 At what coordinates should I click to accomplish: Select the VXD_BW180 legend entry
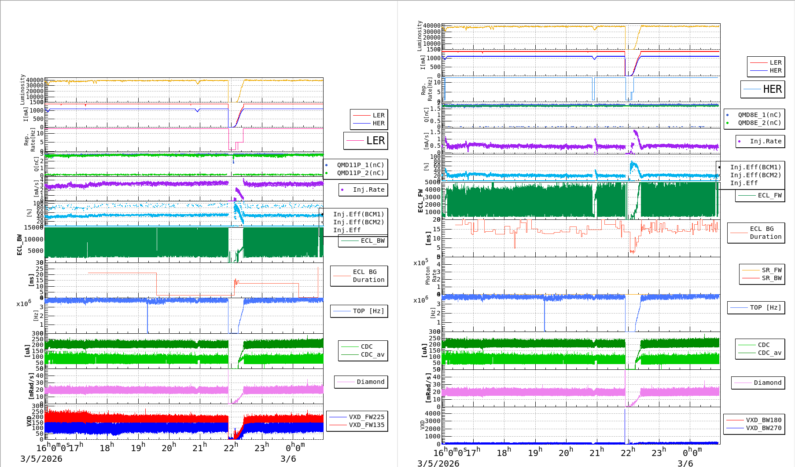pyautogui.click(x=763, y=420)
